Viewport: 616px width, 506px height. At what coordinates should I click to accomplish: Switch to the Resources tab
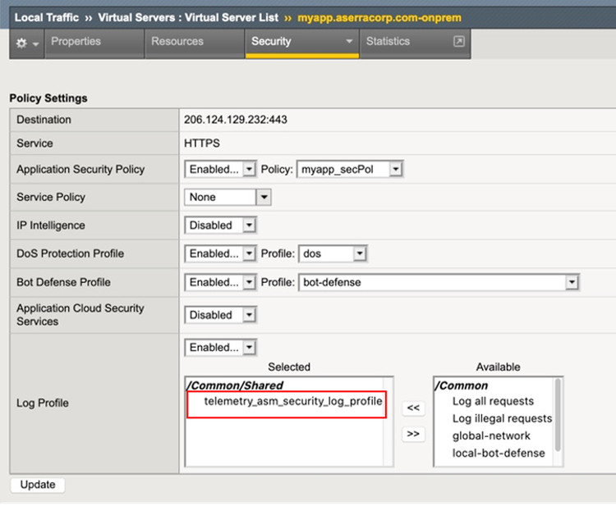tap(177, 42)
